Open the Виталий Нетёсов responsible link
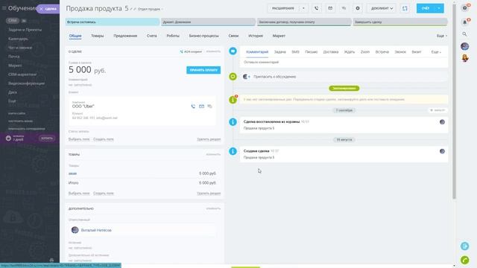The height and width of the screenshot is (268, 477). coord(96,230)
